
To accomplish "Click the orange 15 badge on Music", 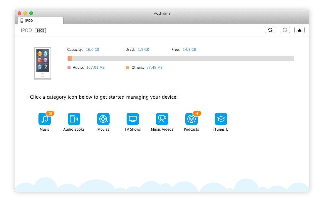I will 50,113.
